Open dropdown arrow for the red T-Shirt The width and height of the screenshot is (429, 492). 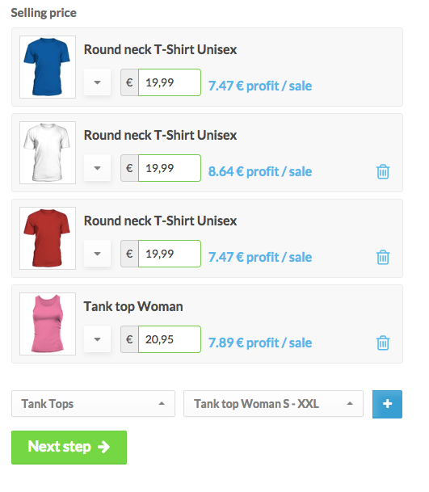click(97, 254)
